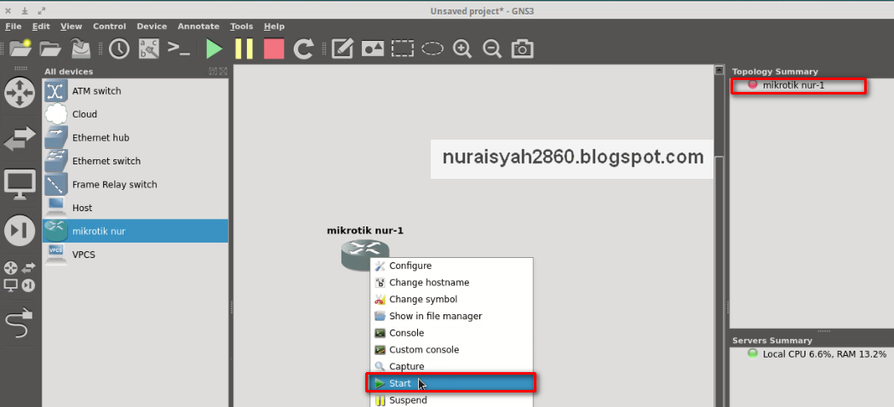The height and width of the screenshot is (407, 894).
Task: Toggle show interface labels icon
Action: click(x=149, y=49)
